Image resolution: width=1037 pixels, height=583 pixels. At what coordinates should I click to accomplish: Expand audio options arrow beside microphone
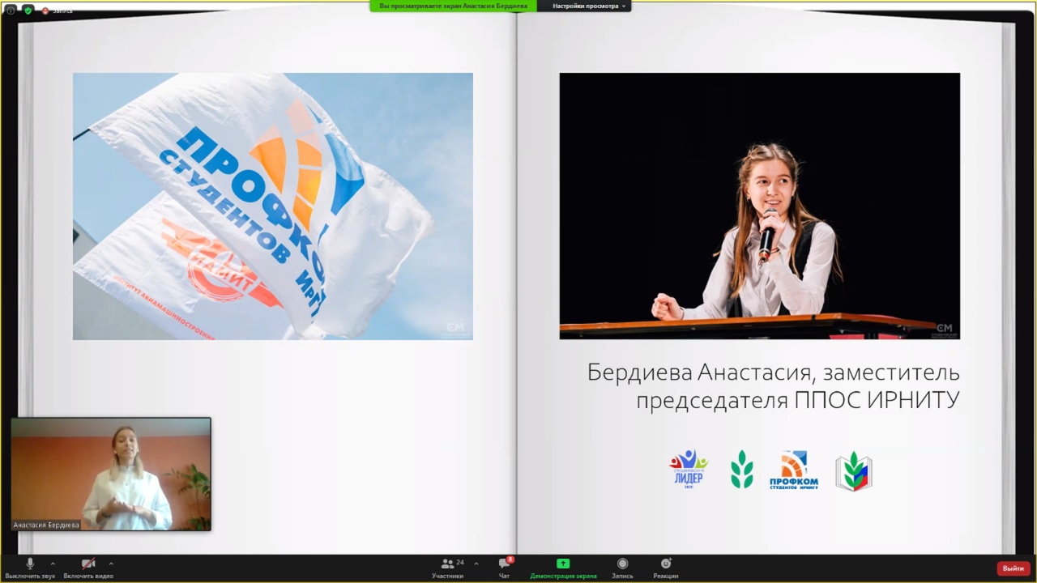click(x=53, y=564)
